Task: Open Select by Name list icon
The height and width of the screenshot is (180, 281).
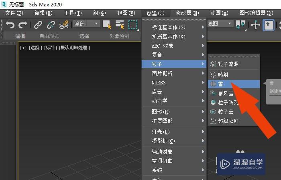Action: tap(120, 24)
